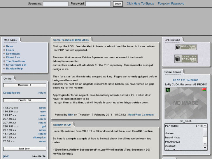Open Some Technical Difficulties post title

[x=71, y=40]
